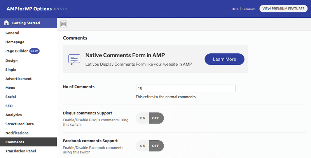
Task: Click the expand-all sections icon in toolbar
Action: [63, 24]
